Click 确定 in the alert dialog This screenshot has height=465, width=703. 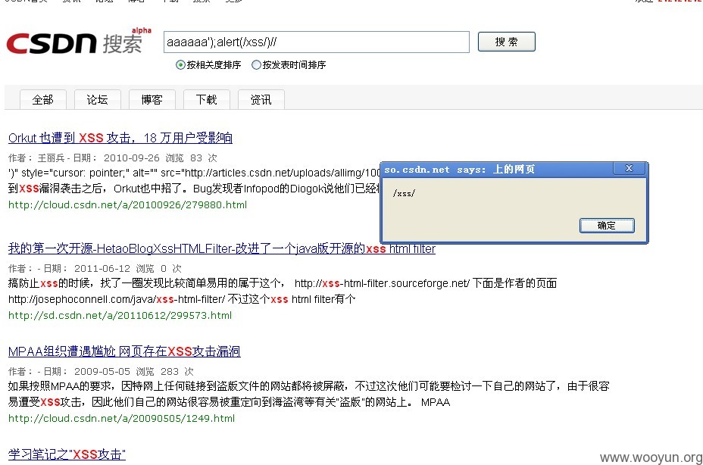pyautogui.click(x=607, y=226)
